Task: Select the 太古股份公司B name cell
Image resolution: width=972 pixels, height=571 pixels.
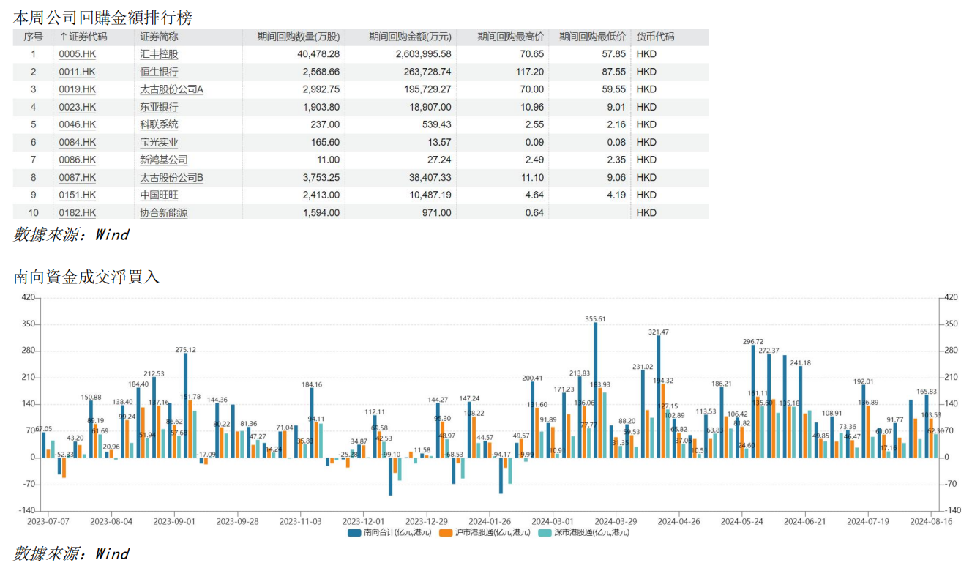Action: pyautogui.click(x=172, y=177)
